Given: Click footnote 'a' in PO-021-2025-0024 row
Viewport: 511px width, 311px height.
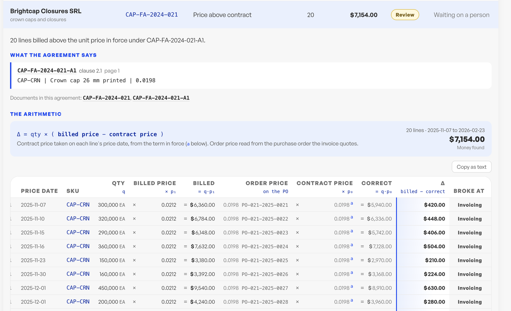Looking at the screenshot, I should point(352,245).
